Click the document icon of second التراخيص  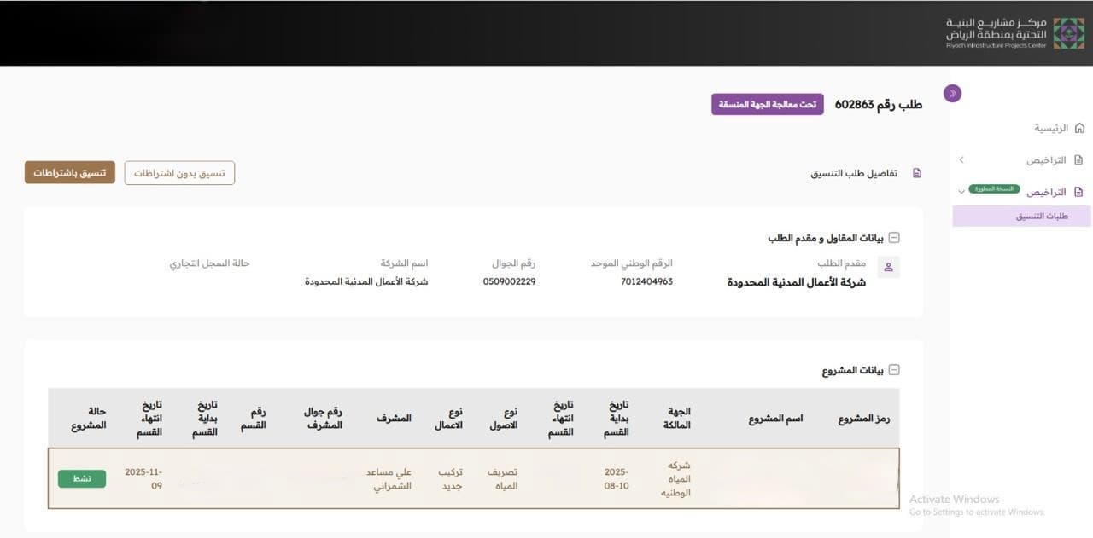tap(1078, 192)
